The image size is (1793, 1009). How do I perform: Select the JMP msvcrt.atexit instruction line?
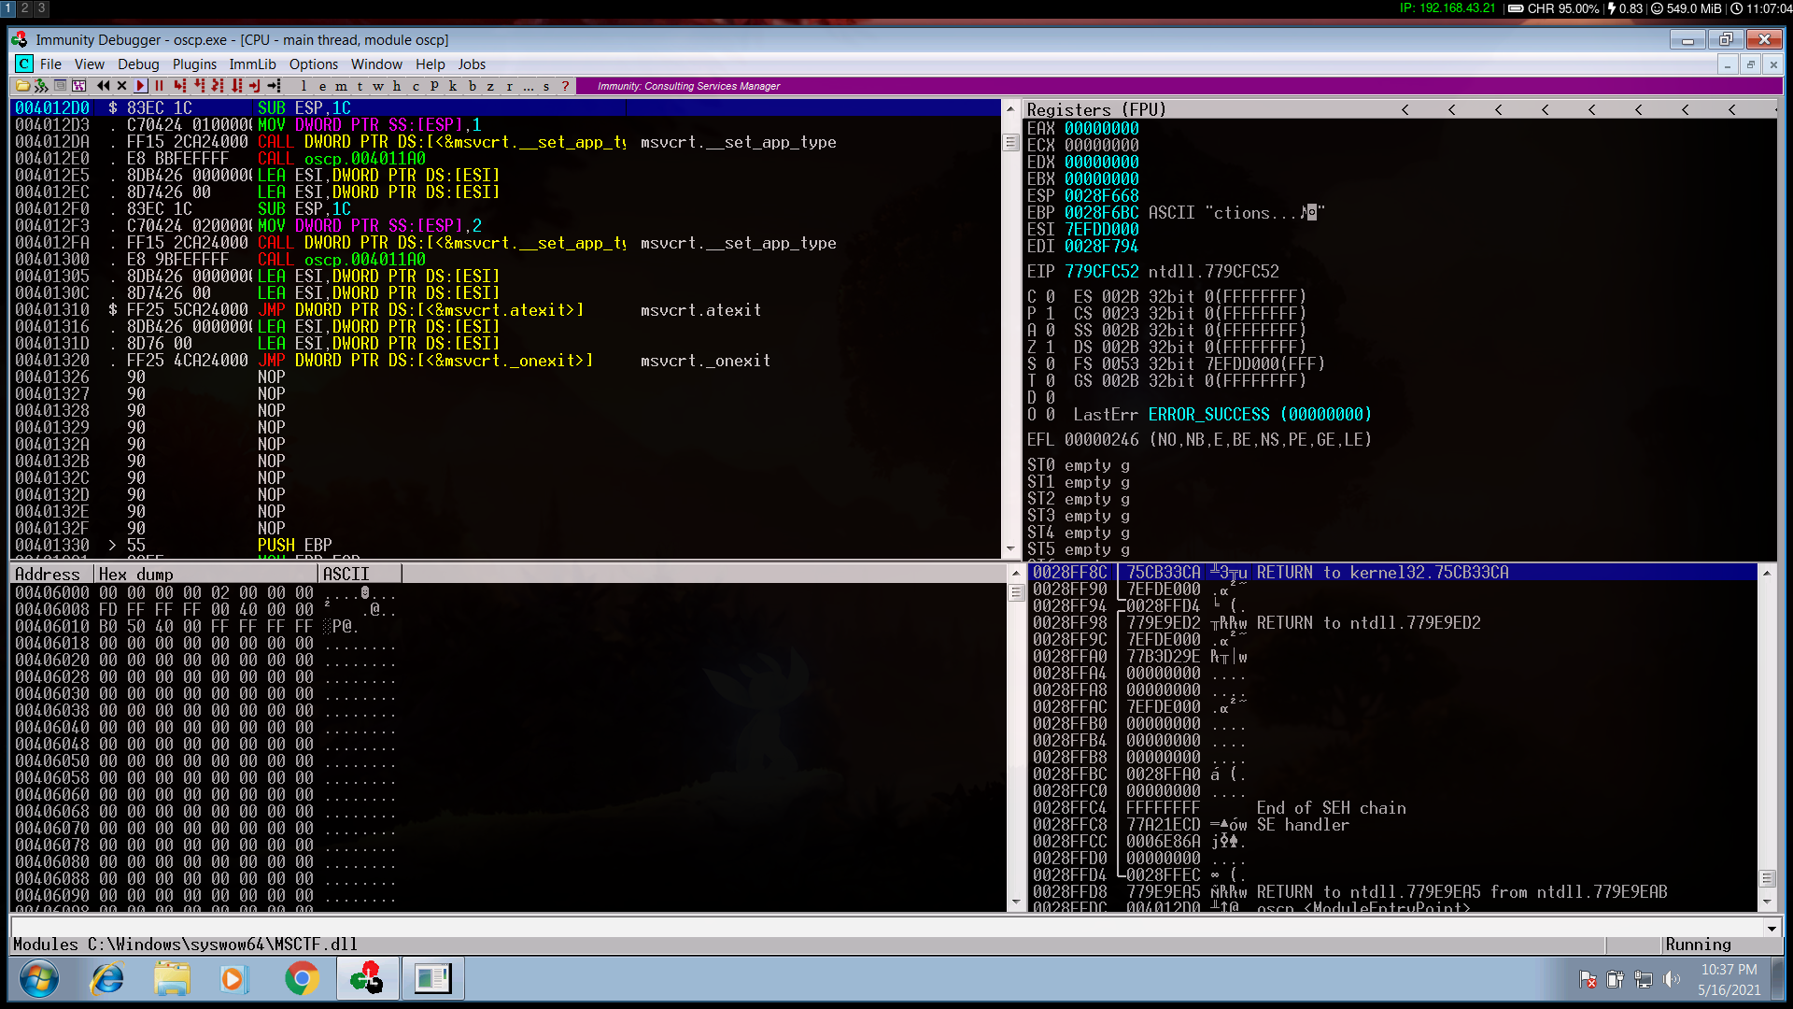504,310
